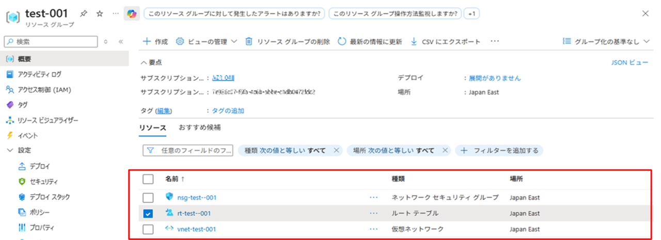Open the vnet-test-001 resource link
The width and height of the screenshot is (661, 240).
pos(196,229)
